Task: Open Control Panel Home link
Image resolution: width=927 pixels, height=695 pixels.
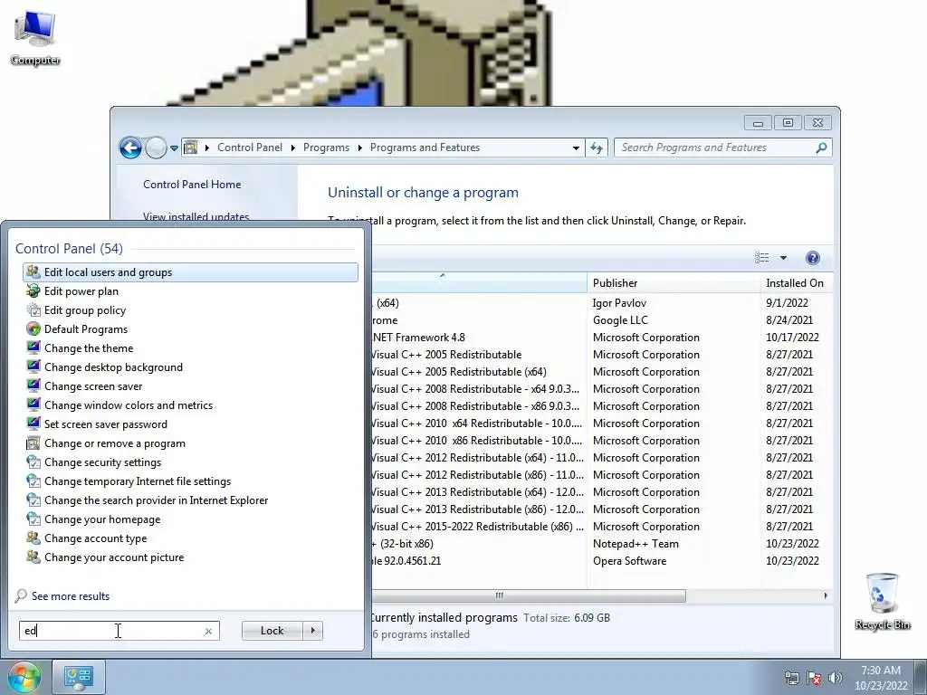Action: point(192,185)
